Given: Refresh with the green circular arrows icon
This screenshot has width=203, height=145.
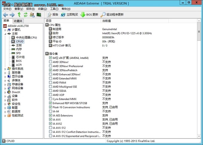Looking at the screenshot, I should coord(26,15).
